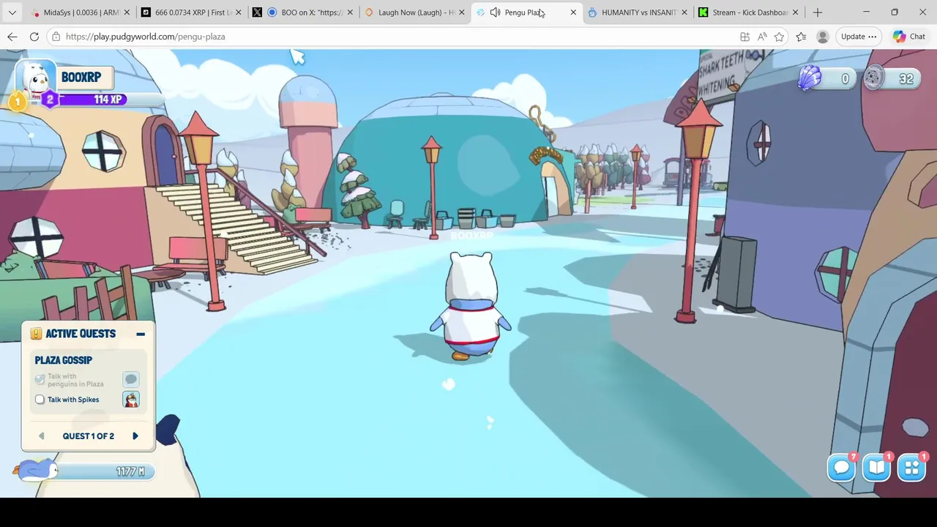Open the chat bubble icon in game
937x527 pixels.
[x=841, y=468]
